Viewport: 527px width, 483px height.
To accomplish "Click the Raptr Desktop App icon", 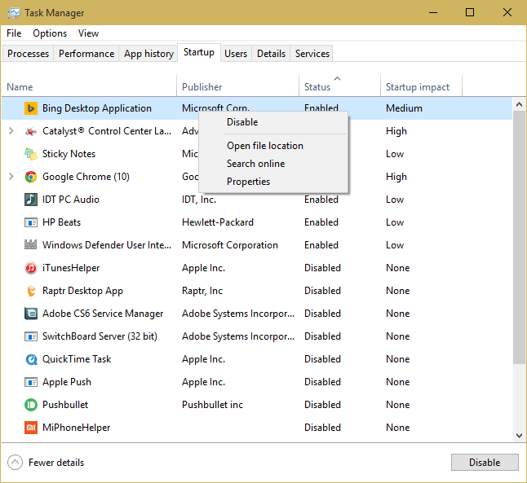I will tap(31, 291).
